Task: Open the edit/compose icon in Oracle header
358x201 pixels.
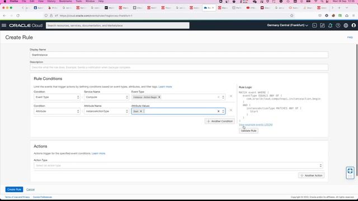Action: (x=322, y=26)
